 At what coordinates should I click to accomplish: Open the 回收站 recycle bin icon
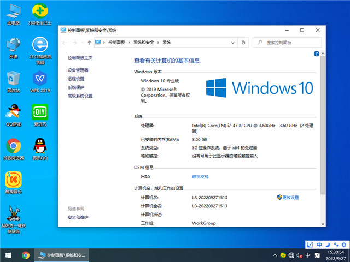(x=13, y=81)
